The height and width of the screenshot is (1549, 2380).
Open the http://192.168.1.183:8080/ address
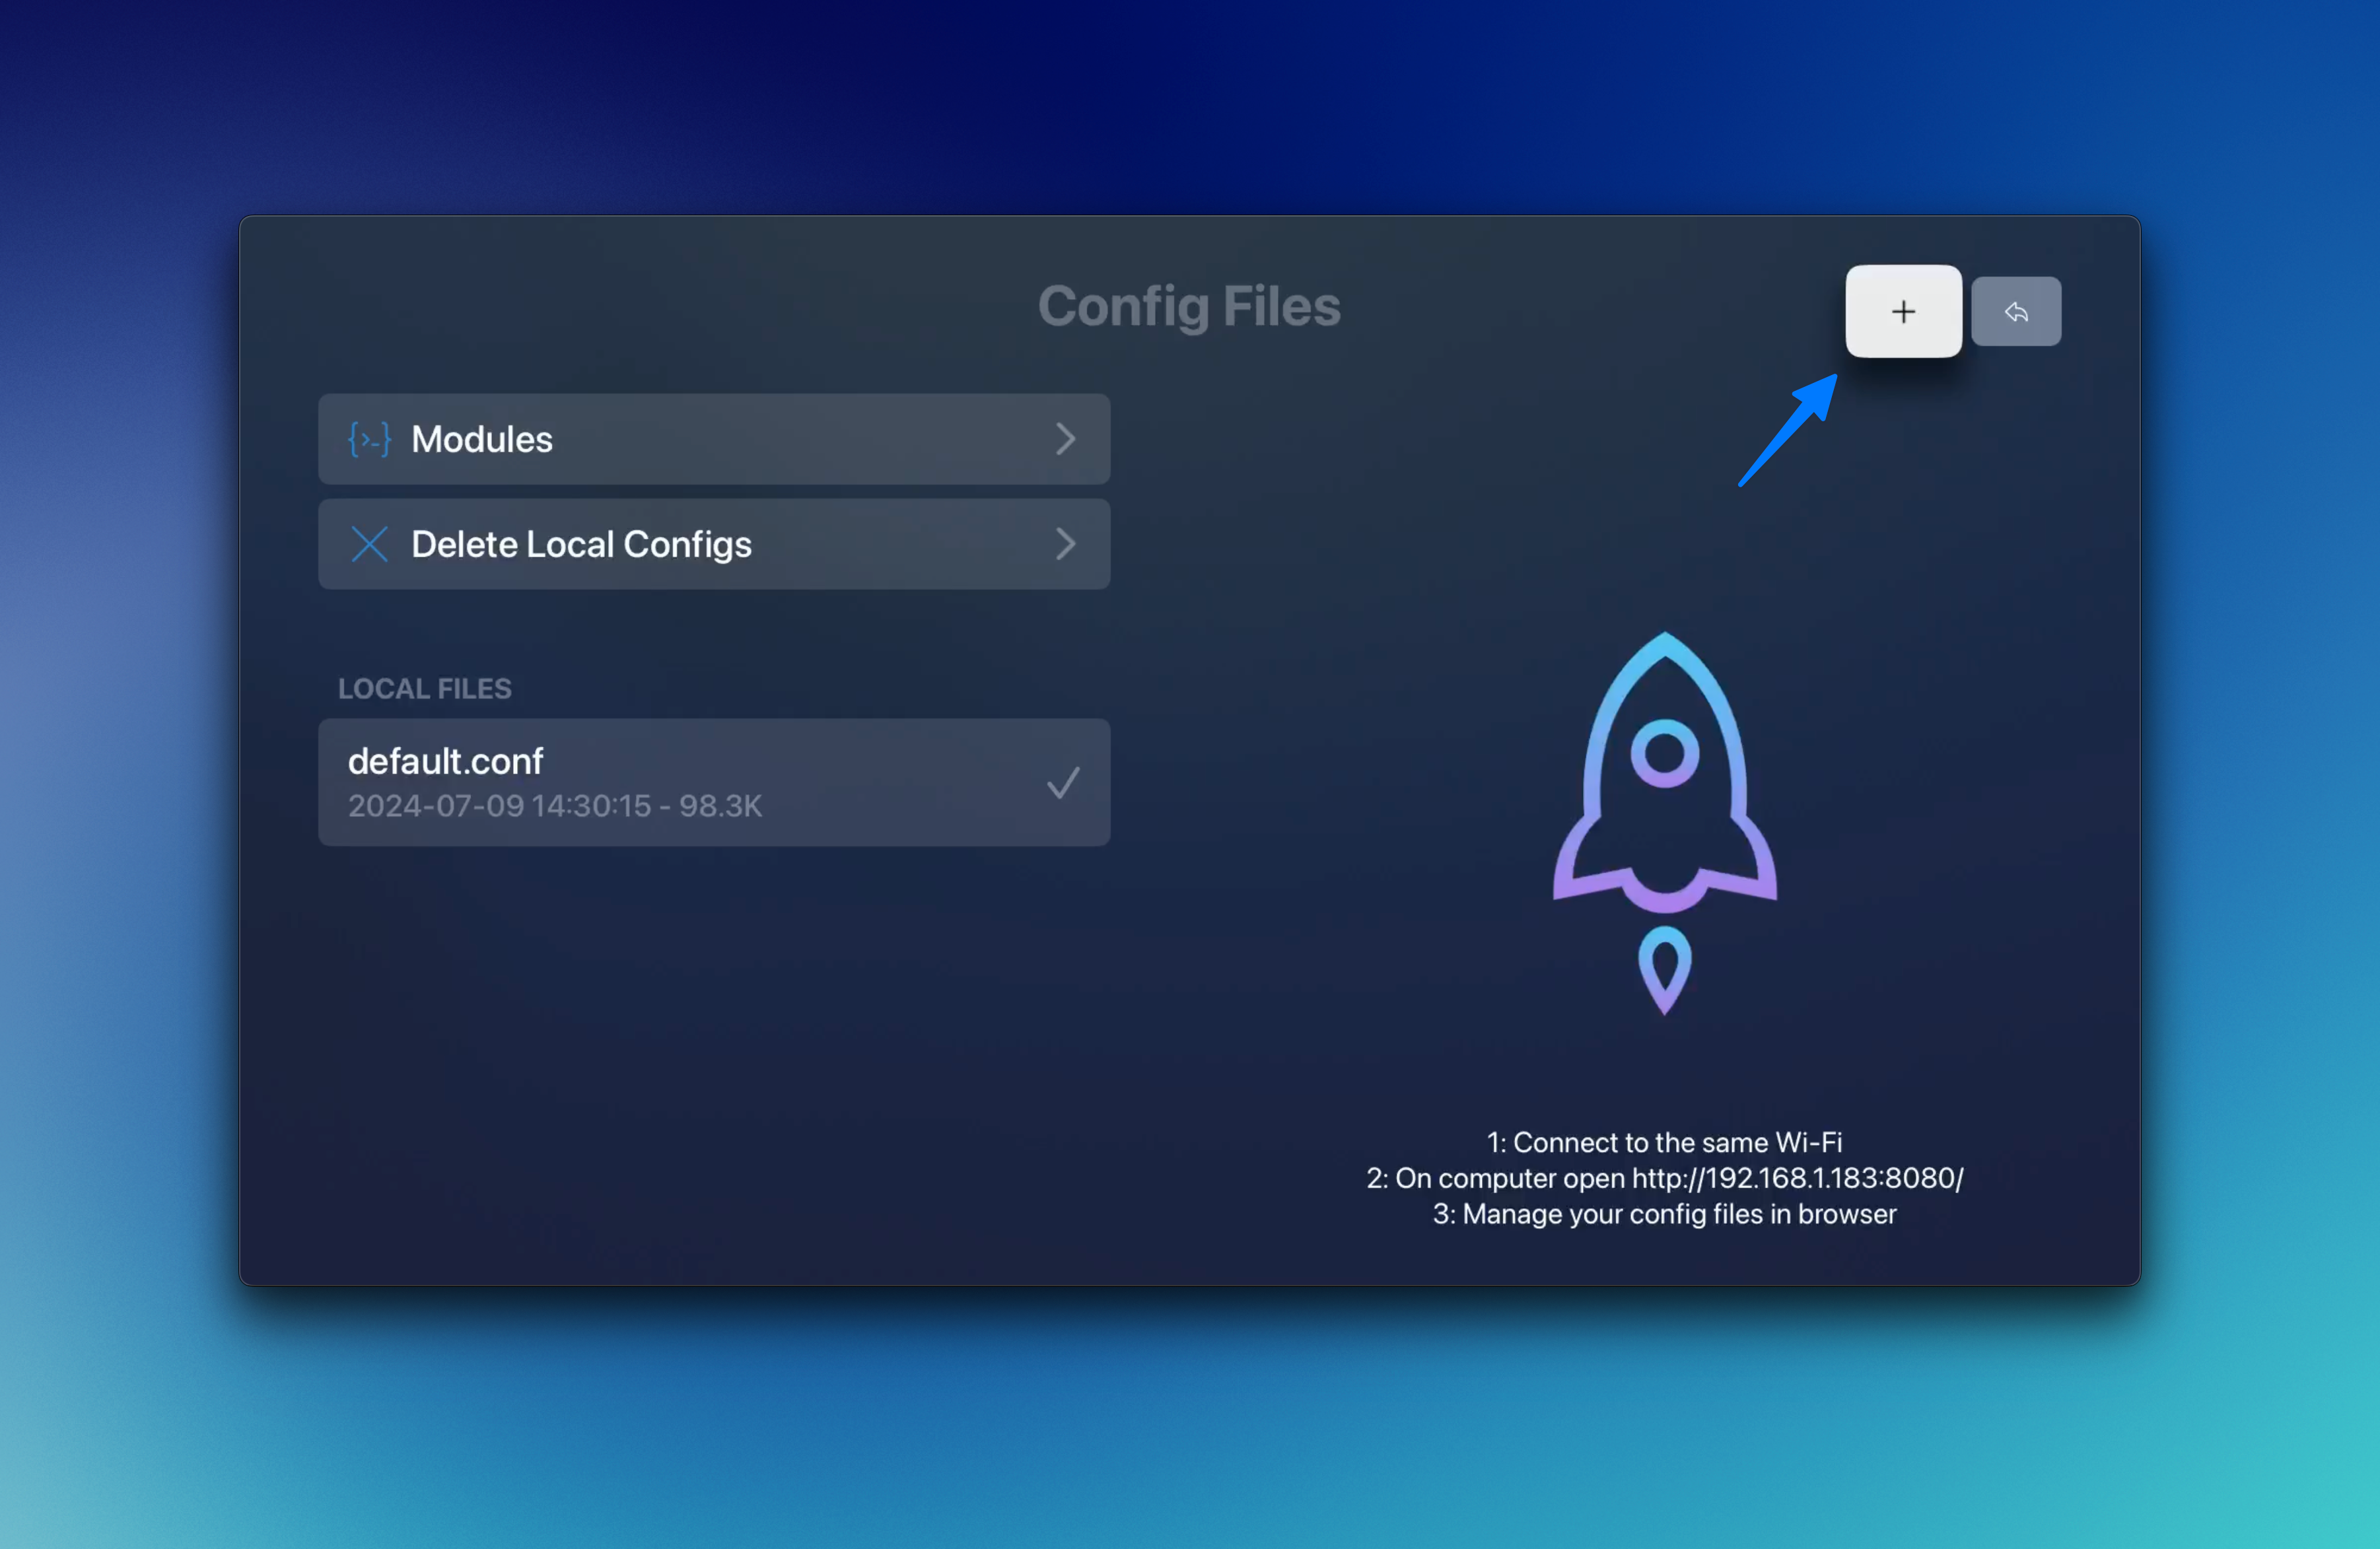[1797, 1178]
